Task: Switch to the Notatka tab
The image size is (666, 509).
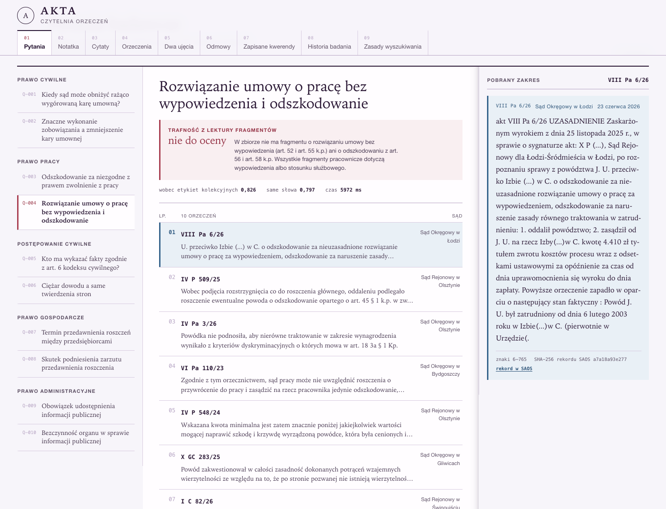Action: pyautogui.click(x=68, y=43)
